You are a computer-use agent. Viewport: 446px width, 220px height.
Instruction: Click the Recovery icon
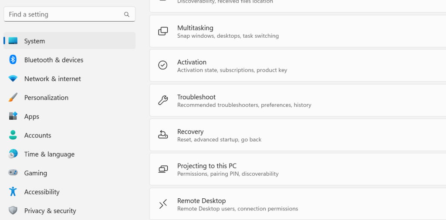coord(163,135)
